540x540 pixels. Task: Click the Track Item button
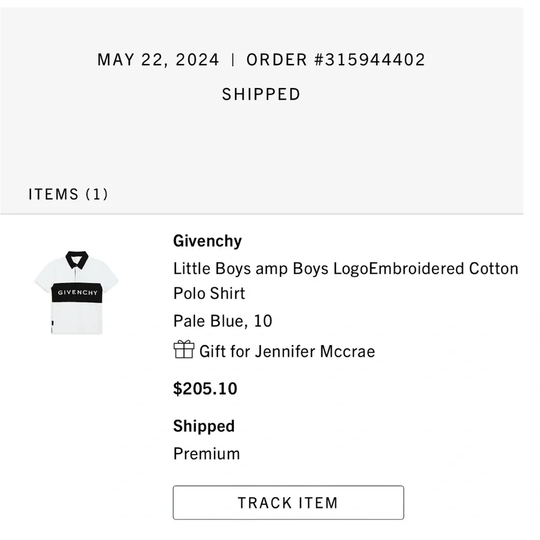(288, 503)
